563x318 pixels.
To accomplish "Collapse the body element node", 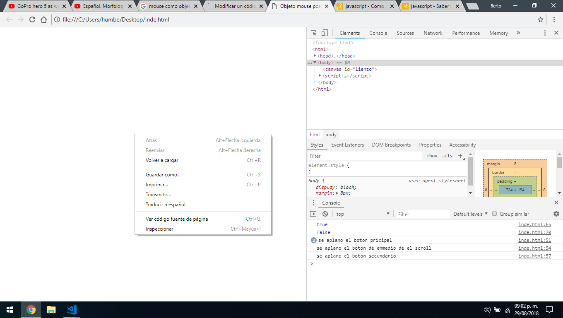I will (315, 63).
